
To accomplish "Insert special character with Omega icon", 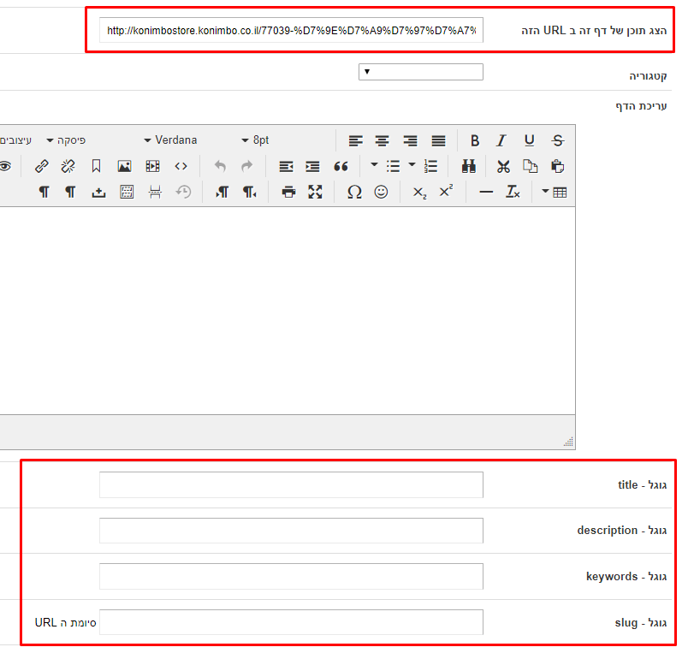I will 354,192.
